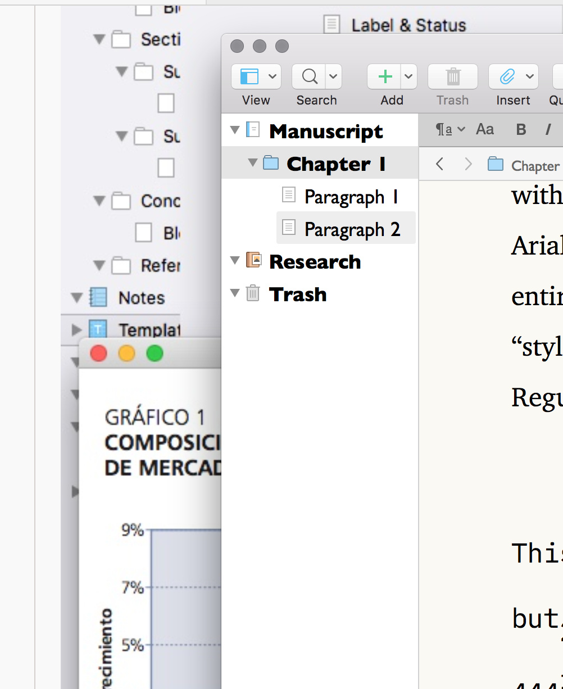This screenshot has width=563, height=689.
Task: Select the Secti folder in background binder
Action: [x=161, y=39]
